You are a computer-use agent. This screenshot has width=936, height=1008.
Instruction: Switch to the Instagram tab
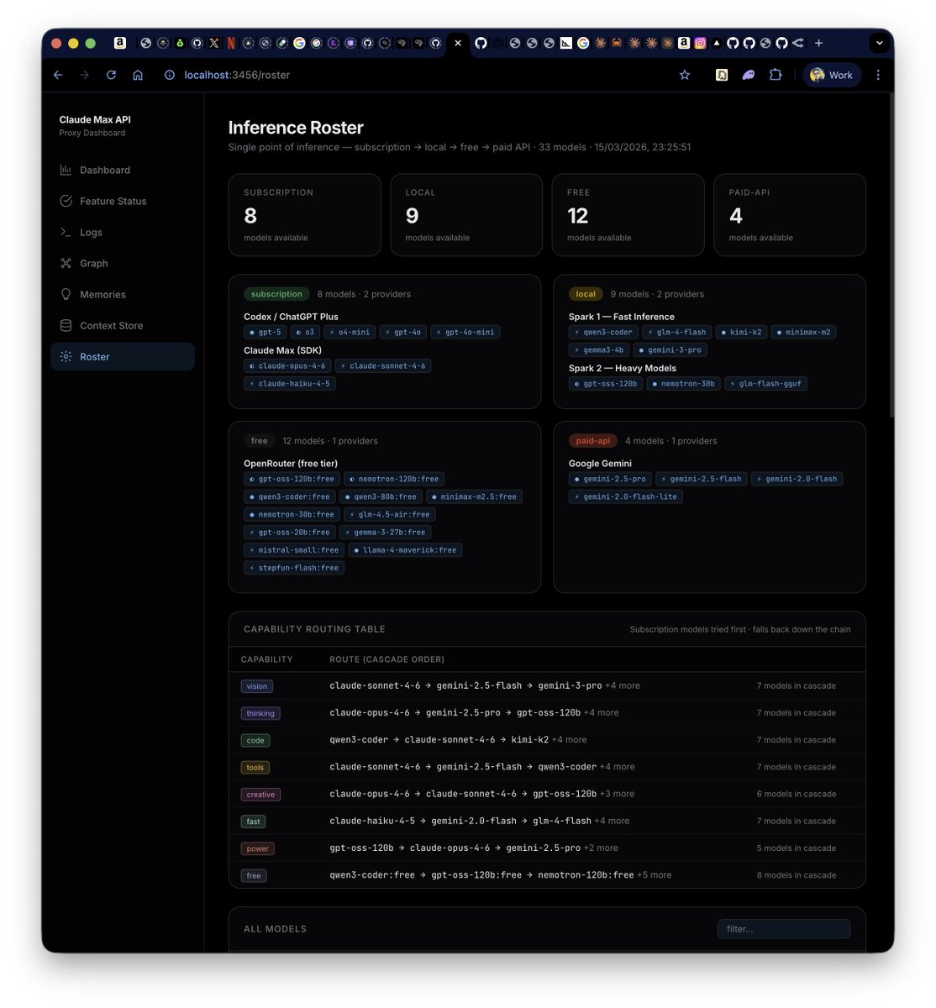click(x=700, y=43)
